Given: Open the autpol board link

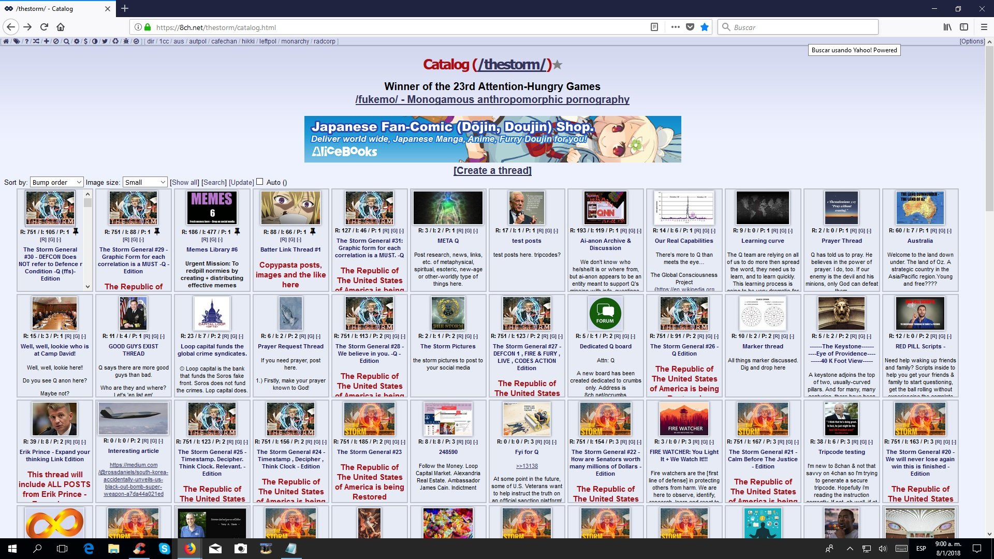Looking at the screenshot, I should pos(198,41).
